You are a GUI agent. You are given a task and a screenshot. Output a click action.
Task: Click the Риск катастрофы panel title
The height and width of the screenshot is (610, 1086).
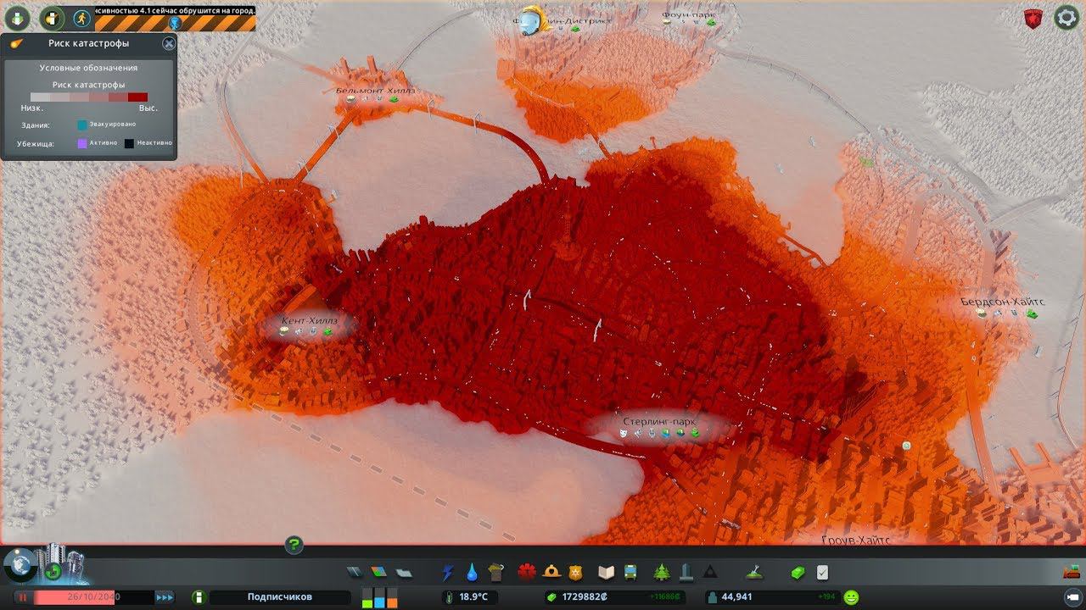88,43
